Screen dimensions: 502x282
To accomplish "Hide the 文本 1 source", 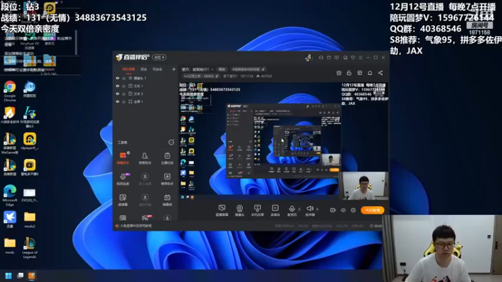I will (x=117, y=86).
